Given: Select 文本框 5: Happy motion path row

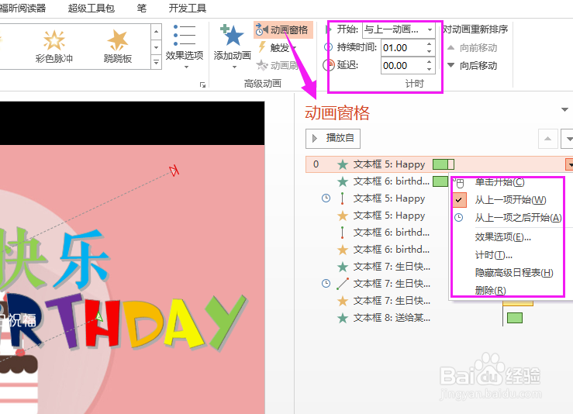Looking at the screenshot, I should point(378,198).
